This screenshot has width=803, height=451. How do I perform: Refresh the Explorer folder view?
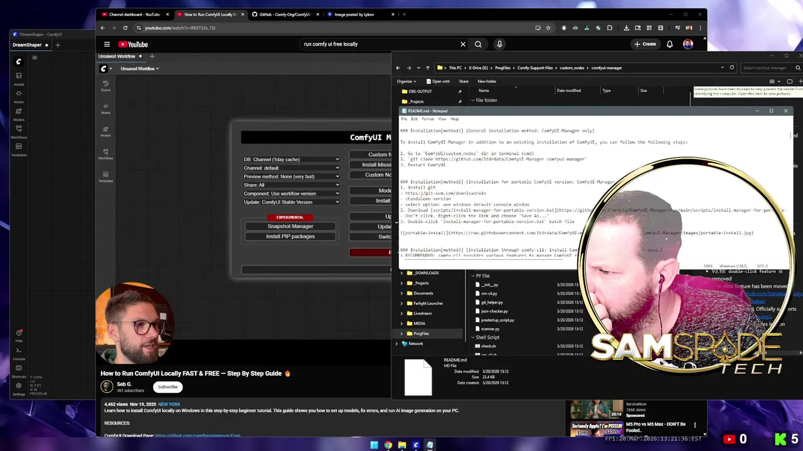tap(731, 68)
